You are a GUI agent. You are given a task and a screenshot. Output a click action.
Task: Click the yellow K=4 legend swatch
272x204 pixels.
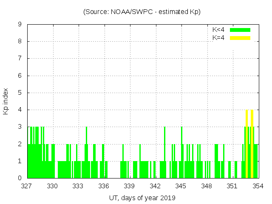coord(240,38)
